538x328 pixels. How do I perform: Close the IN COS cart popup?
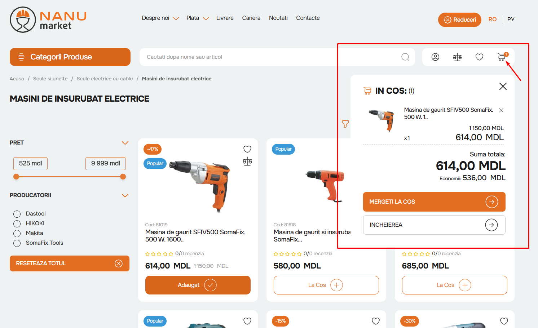503,86
